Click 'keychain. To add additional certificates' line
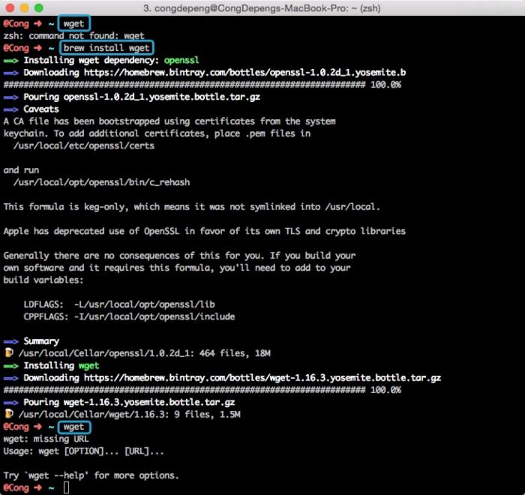525x495 pixels. pyautogui.click(x=157, y=133)
